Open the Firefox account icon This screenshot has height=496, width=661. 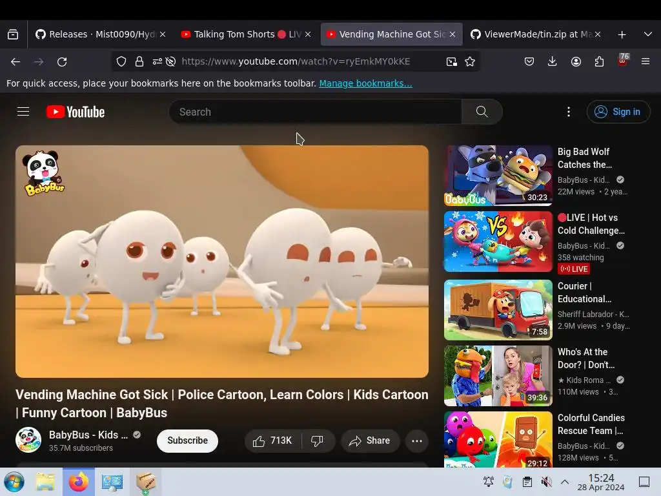(x=576, y=61)
